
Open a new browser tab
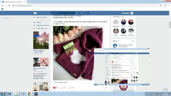pyautogui.click(x=29, y=2)
